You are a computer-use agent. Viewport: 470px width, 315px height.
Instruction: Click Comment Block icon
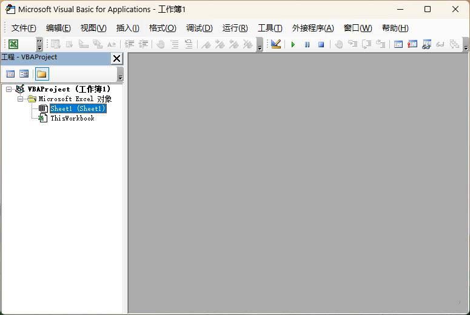click(175, 44)
